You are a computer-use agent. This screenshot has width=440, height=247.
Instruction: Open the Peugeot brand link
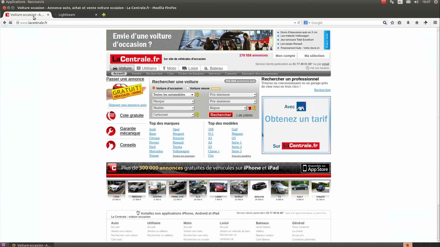(x=178, y=134)
